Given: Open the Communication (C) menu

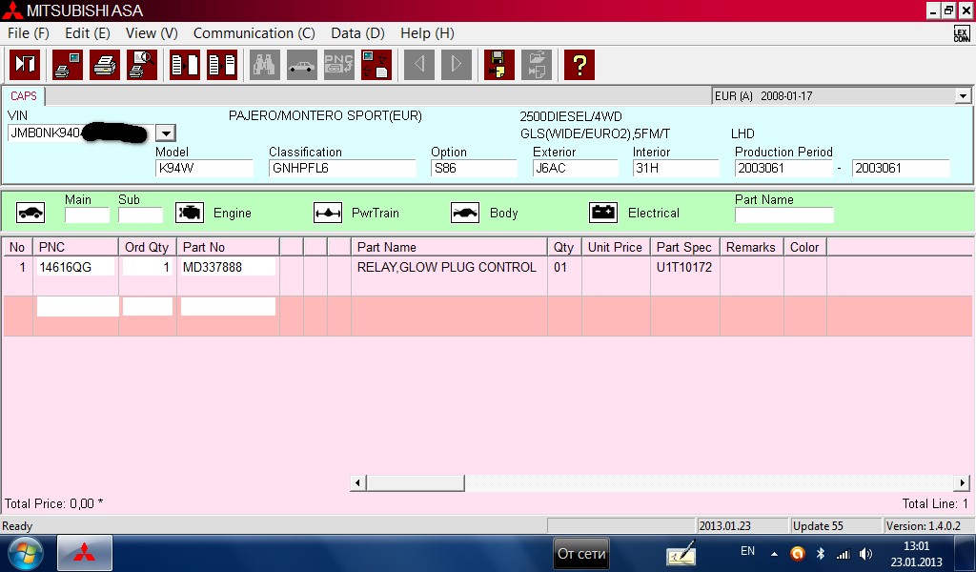Looking at the screenshot, I should [x=254, y=33].
